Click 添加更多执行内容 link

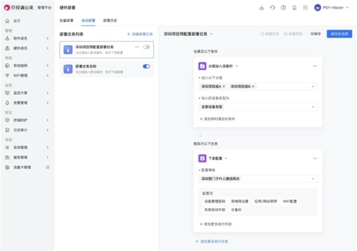coord(215,224)
